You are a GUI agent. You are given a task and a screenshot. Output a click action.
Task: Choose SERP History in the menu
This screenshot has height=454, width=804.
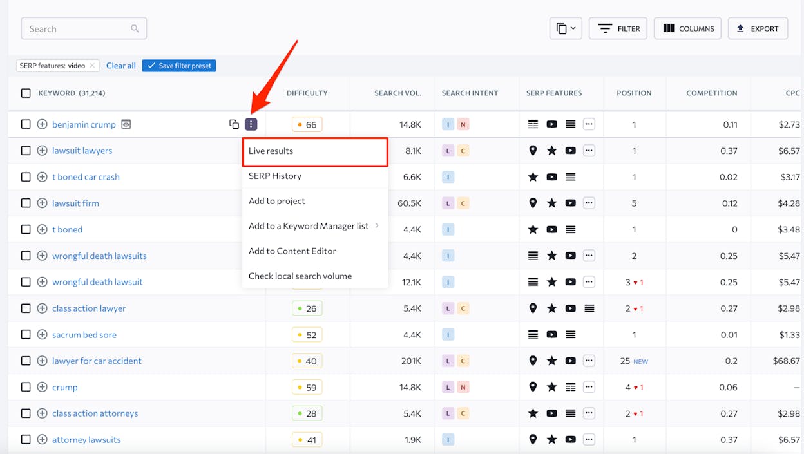[x=315, y=176]
